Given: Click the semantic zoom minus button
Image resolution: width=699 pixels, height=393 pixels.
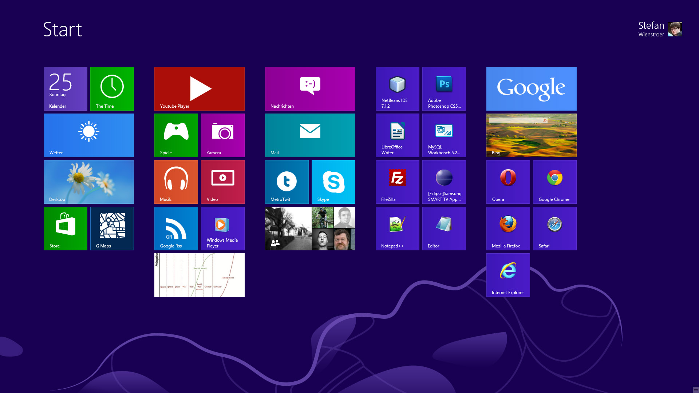Looking at the screenshot, I should tap(696, 389).
